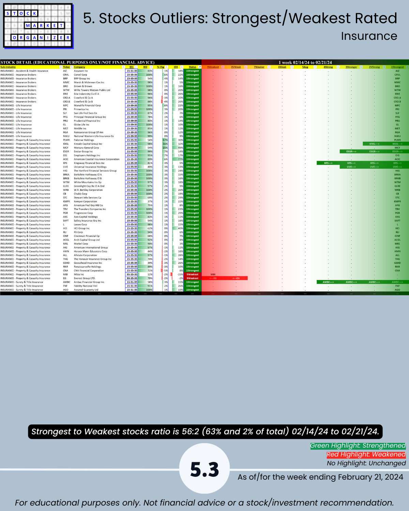Click the 9Weakest status cell for Everest Group

click(x=193, y=278)
